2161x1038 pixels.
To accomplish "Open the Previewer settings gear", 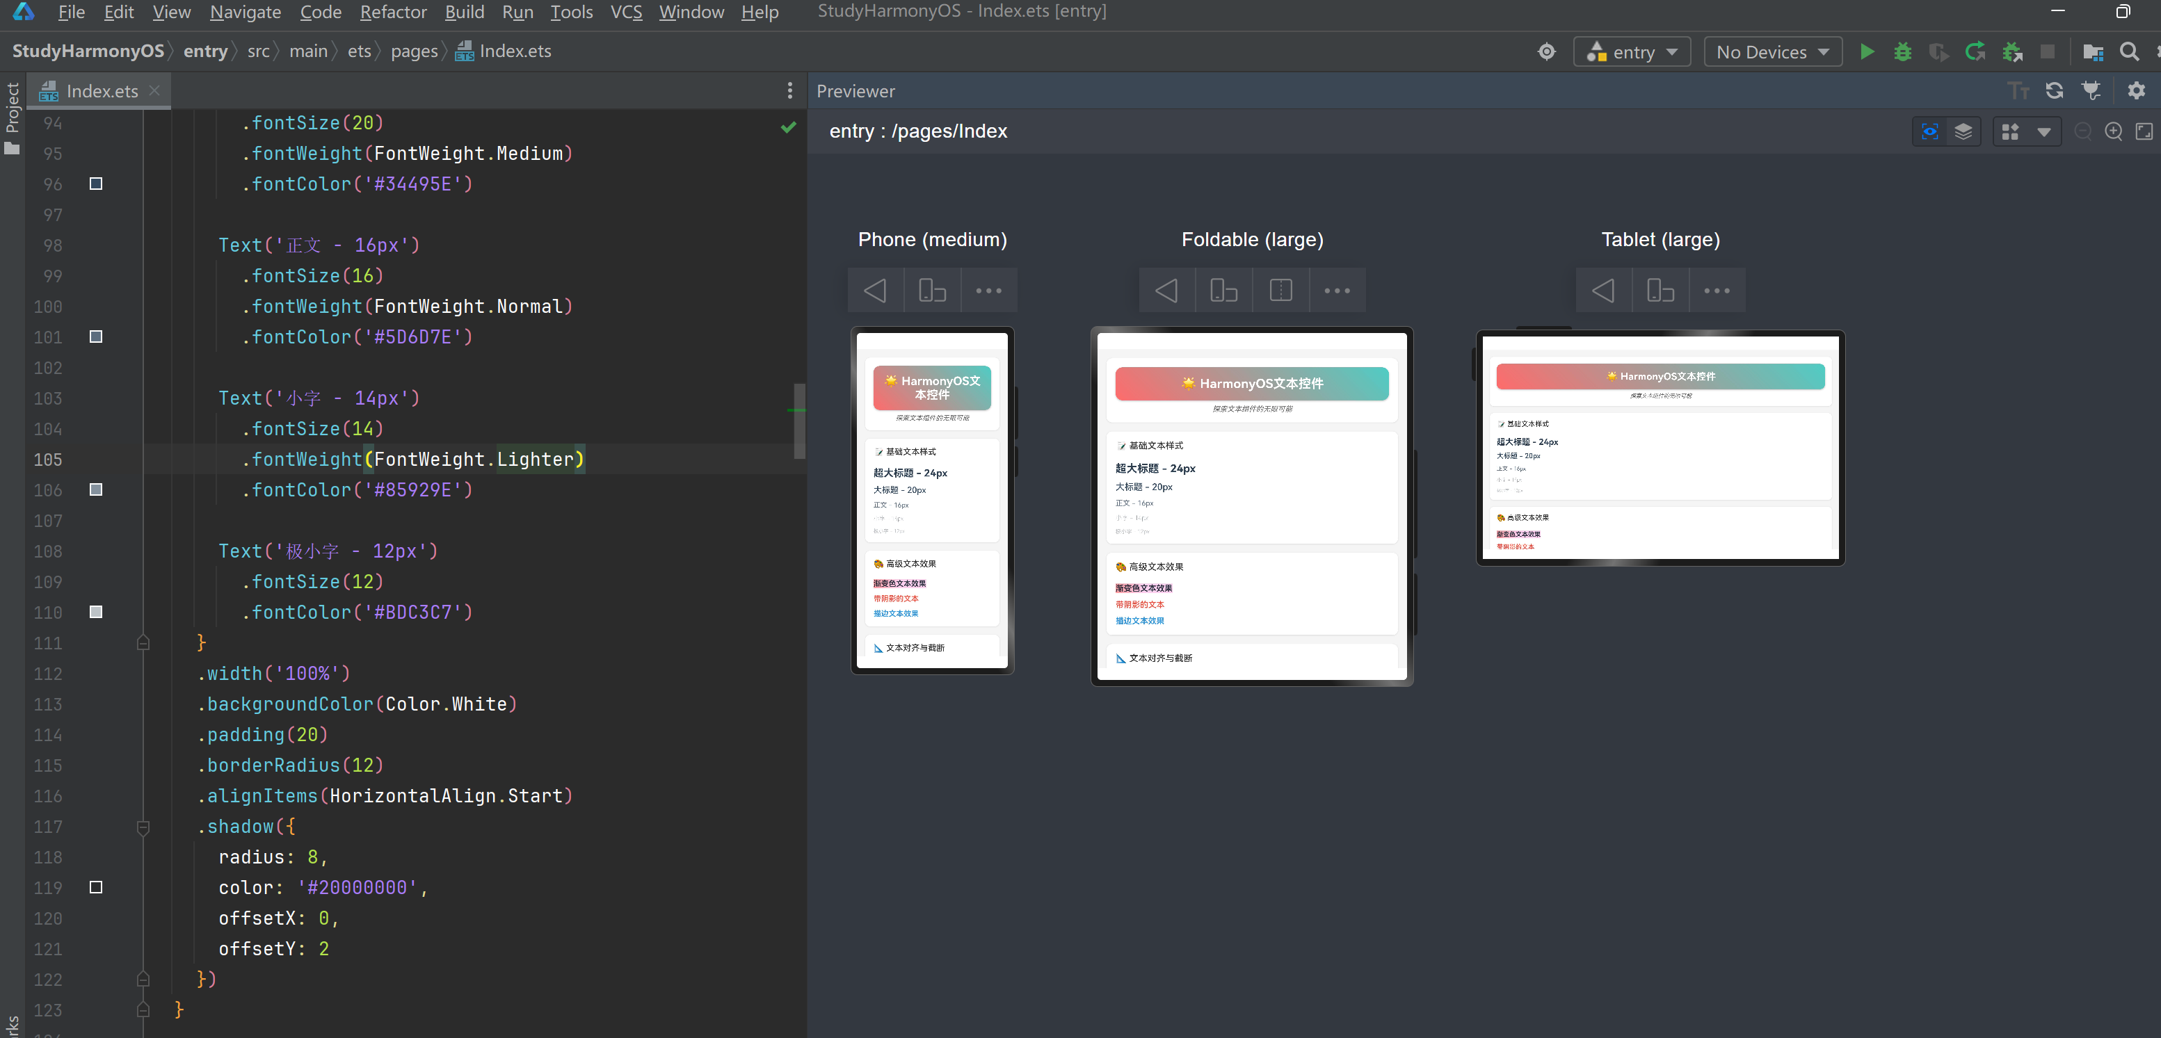I will coord(2136,90).
